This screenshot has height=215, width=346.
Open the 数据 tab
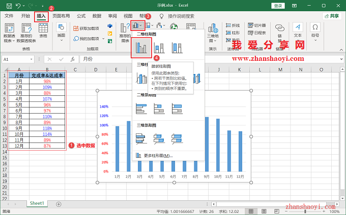pyautogui.click(x=97, y=16)
